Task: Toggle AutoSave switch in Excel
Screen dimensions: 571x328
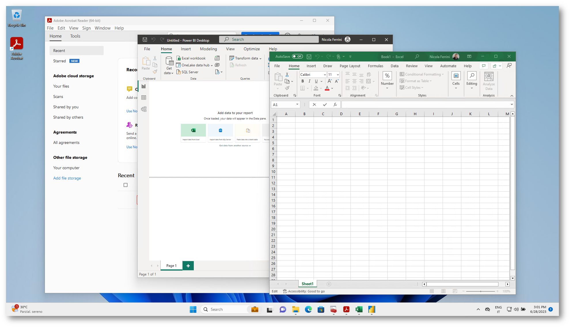Action: coord(297,57)
